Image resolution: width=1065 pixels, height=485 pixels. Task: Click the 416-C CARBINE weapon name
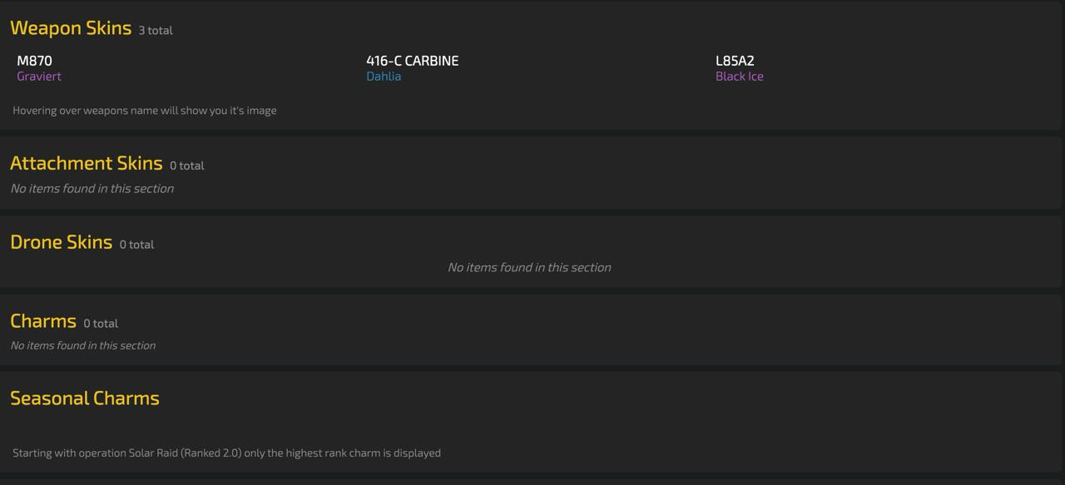[412, 61]
